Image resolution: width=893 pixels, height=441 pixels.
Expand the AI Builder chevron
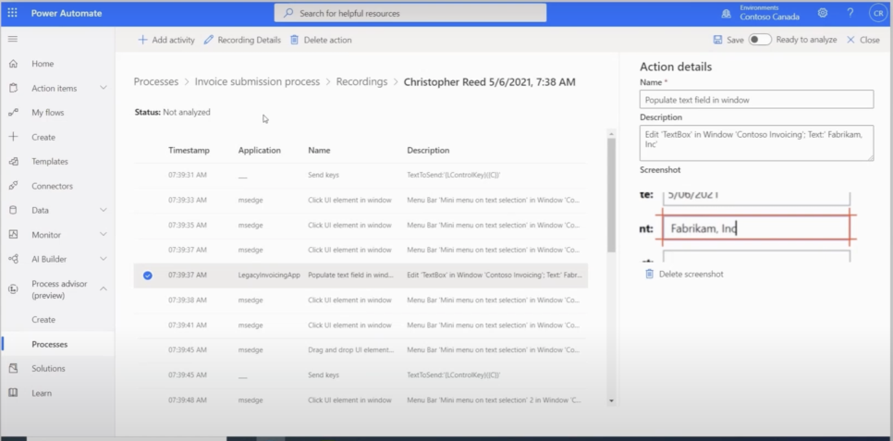pyautogui.click(x=104, y=259)
